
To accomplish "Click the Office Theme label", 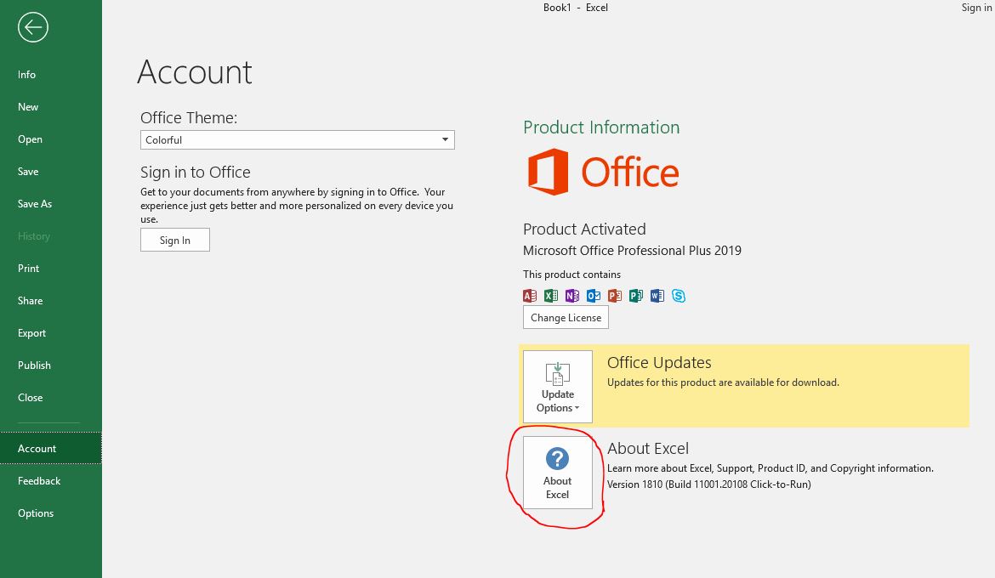I will tap(189, 118).
